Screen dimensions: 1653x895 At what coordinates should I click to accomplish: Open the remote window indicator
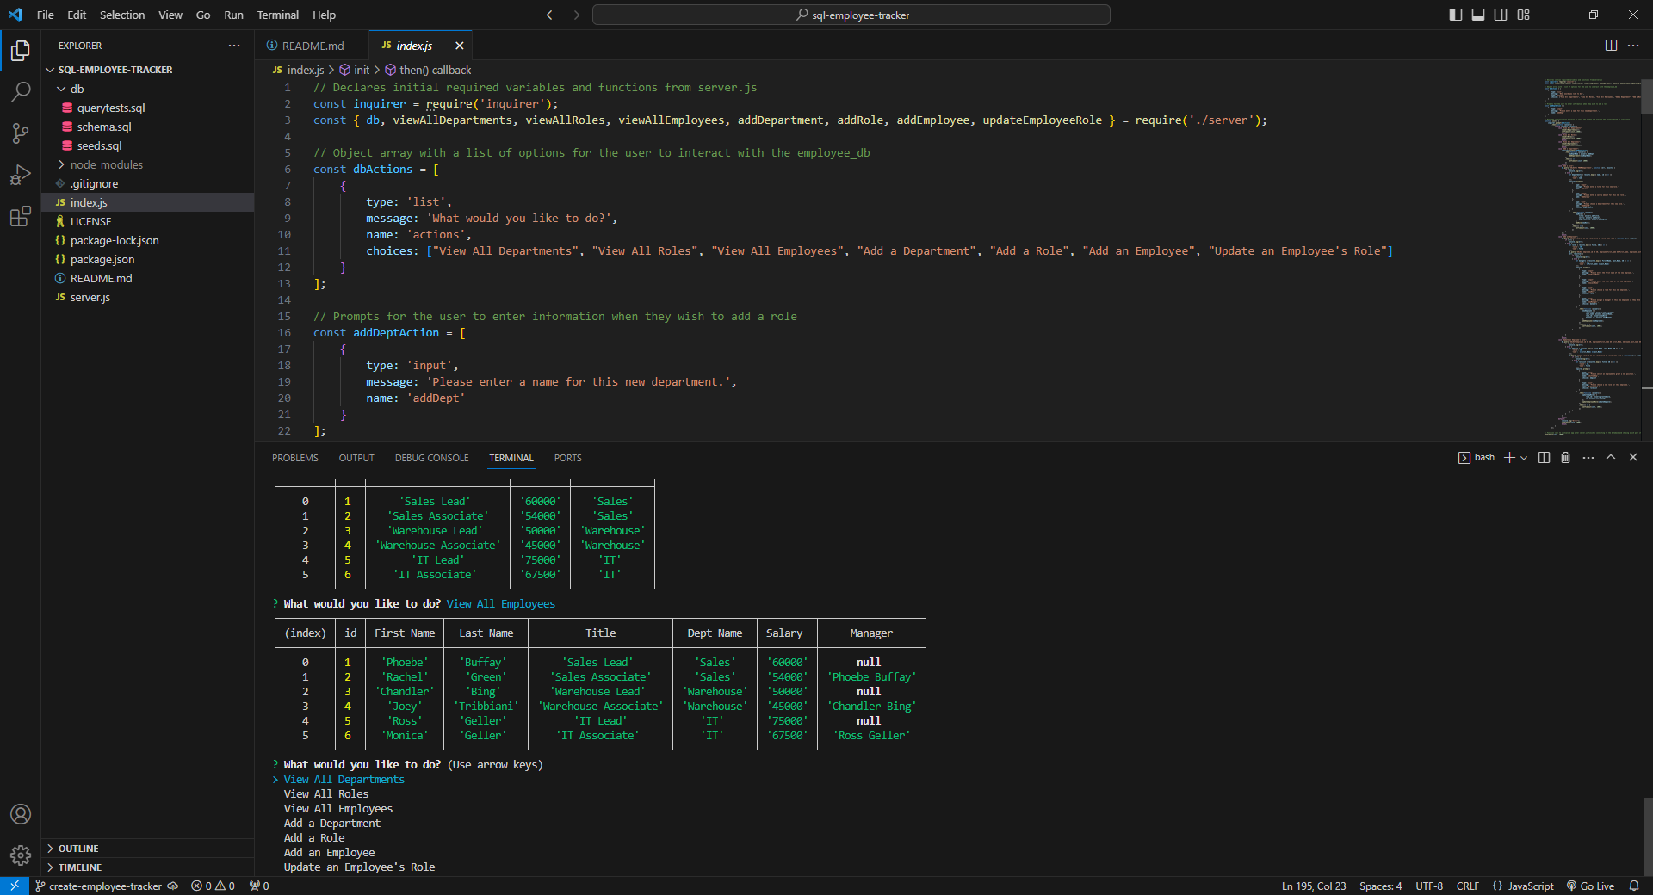15,886
